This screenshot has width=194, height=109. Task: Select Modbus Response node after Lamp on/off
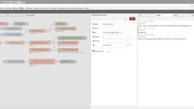[x=66, y=28]
